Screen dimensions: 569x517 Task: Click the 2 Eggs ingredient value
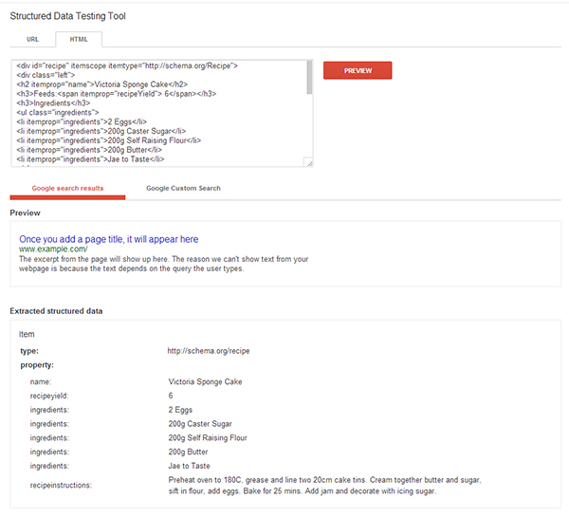click(180, 410)
